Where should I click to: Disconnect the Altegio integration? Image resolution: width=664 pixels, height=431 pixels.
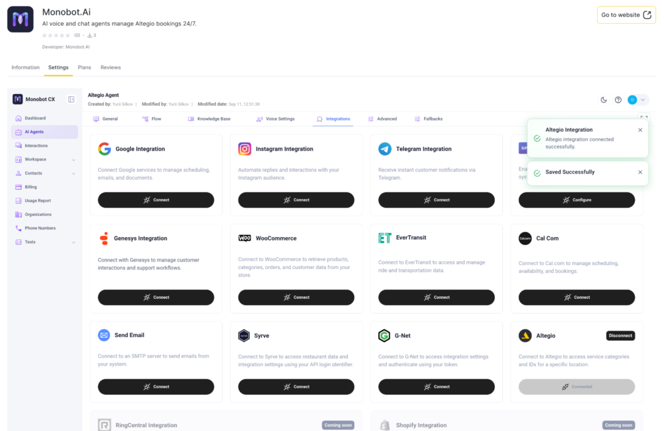[x=621, y=336]
